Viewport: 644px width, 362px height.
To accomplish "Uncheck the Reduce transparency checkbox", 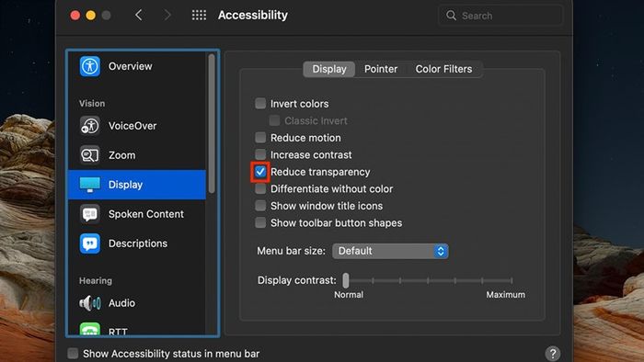I will [260, 172].
